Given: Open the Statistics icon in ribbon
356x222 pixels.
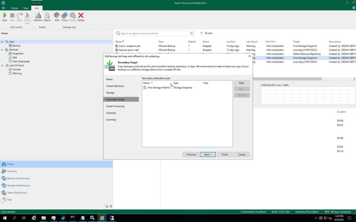Looking at the screenshot, I should point(38,17).
